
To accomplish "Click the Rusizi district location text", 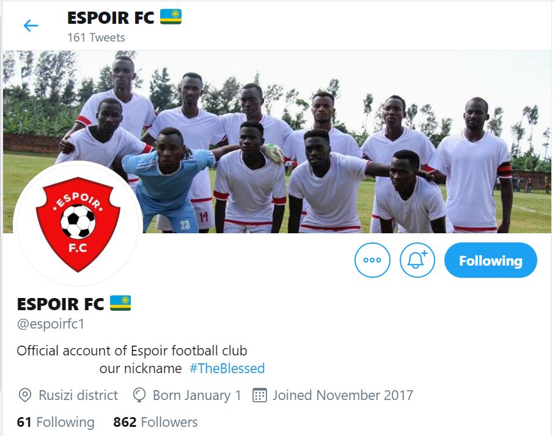I will (78, 395).
